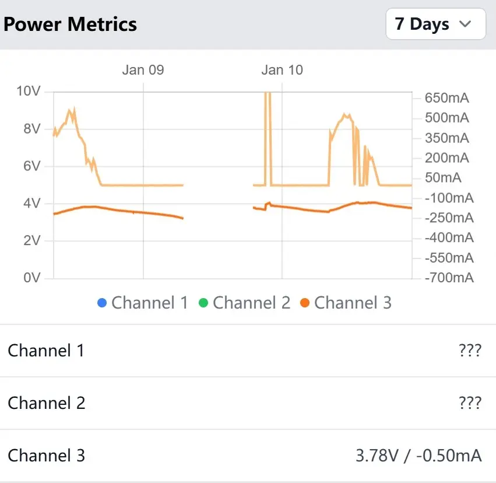Open the 7 Days time range dropdown
This screenshot has width=496, height=483.
click(x=435, y=24)
